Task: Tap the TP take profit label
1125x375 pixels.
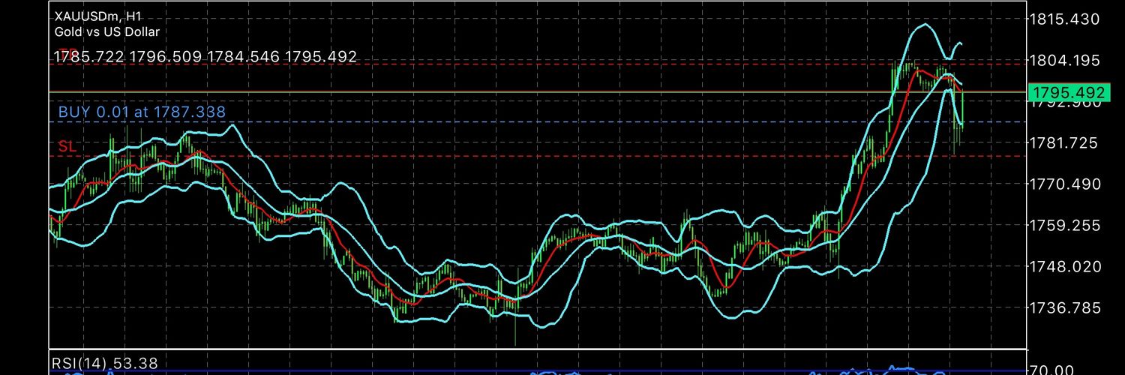Action: [x=68, y=54]
